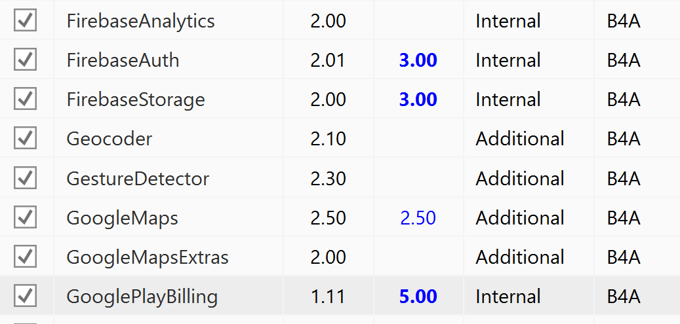The image size is (680, 324).
Task: Click GoogleMaps online version 2.50
Action: coord(418,218)
